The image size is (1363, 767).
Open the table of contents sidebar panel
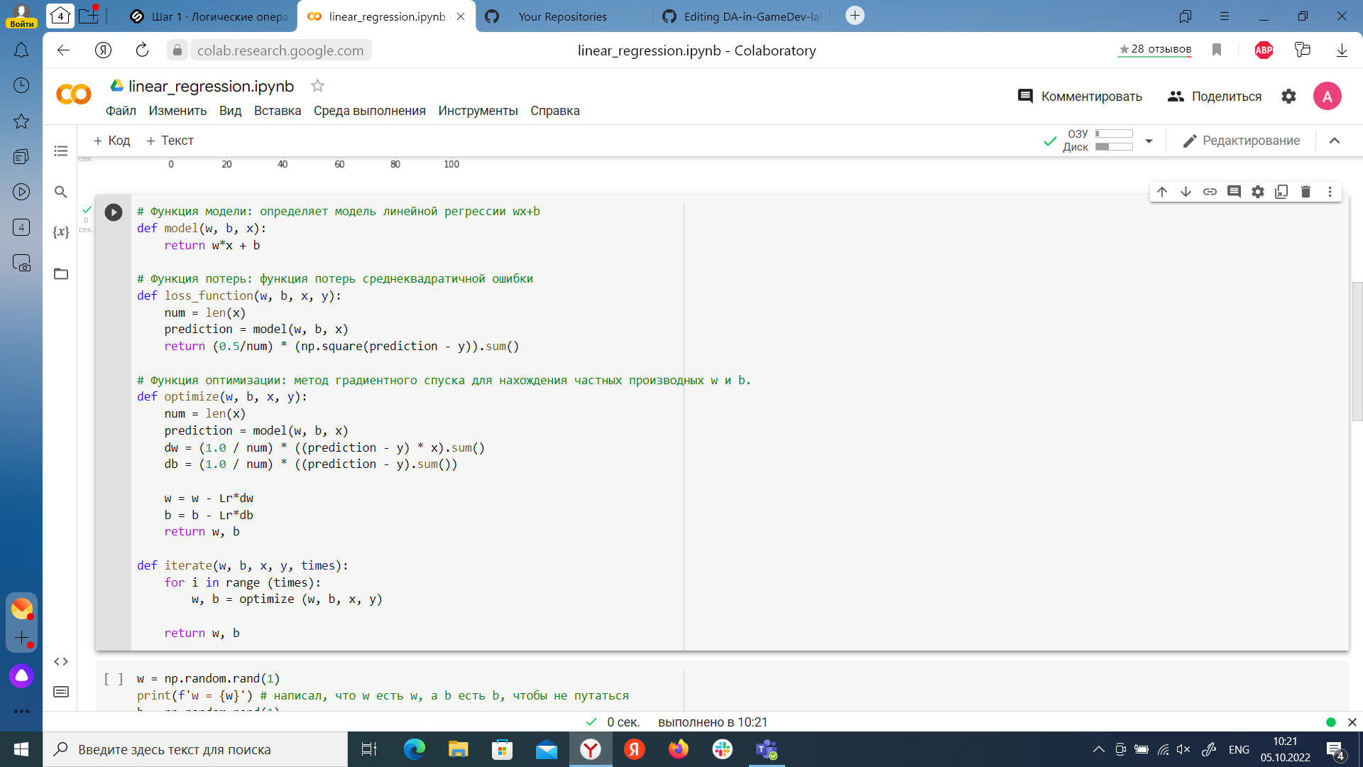[x=61, y=151]
